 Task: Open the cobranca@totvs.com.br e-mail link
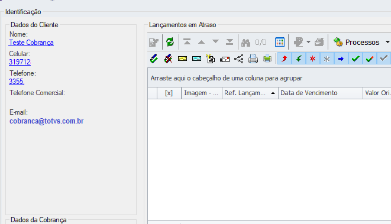click(x=46, y=121)
